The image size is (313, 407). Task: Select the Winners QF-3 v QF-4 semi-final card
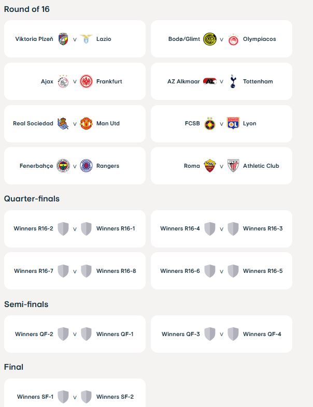click(221, 334)
